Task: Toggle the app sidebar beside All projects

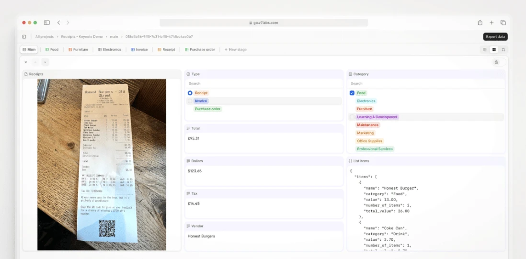Action: click(x=24, y=36)
